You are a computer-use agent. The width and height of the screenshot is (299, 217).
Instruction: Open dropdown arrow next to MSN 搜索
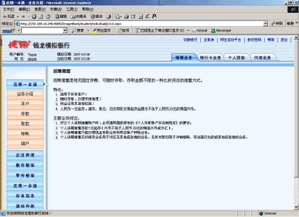[x=88, y=31]
